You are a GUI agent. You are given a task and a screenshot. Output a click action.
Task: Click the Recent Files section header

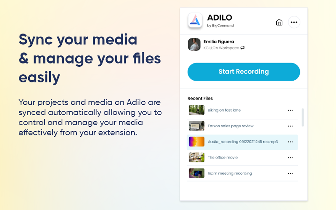click(200, 98)
